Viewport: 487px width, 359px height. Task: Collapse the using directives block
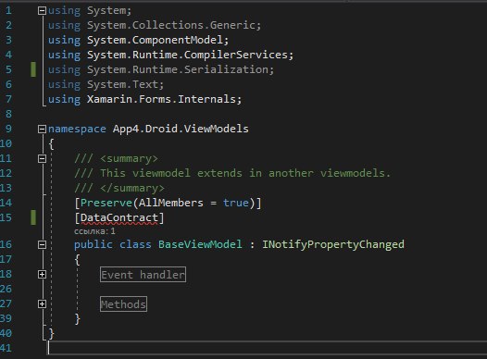tap(42, 11)
